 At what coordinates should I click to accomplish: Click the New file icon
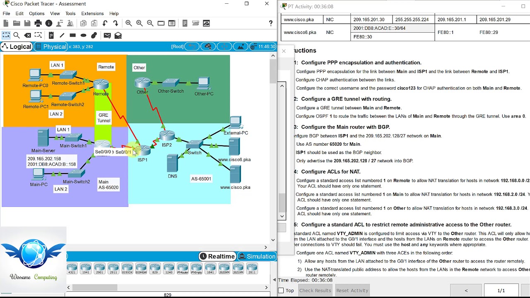point(6,23)
